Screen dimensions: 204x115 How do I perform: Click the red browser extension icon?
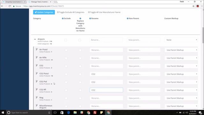198,6
